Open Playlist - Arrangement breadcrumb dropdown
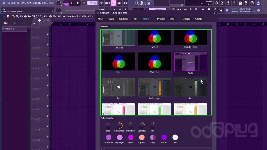 (x=65, y=16)
